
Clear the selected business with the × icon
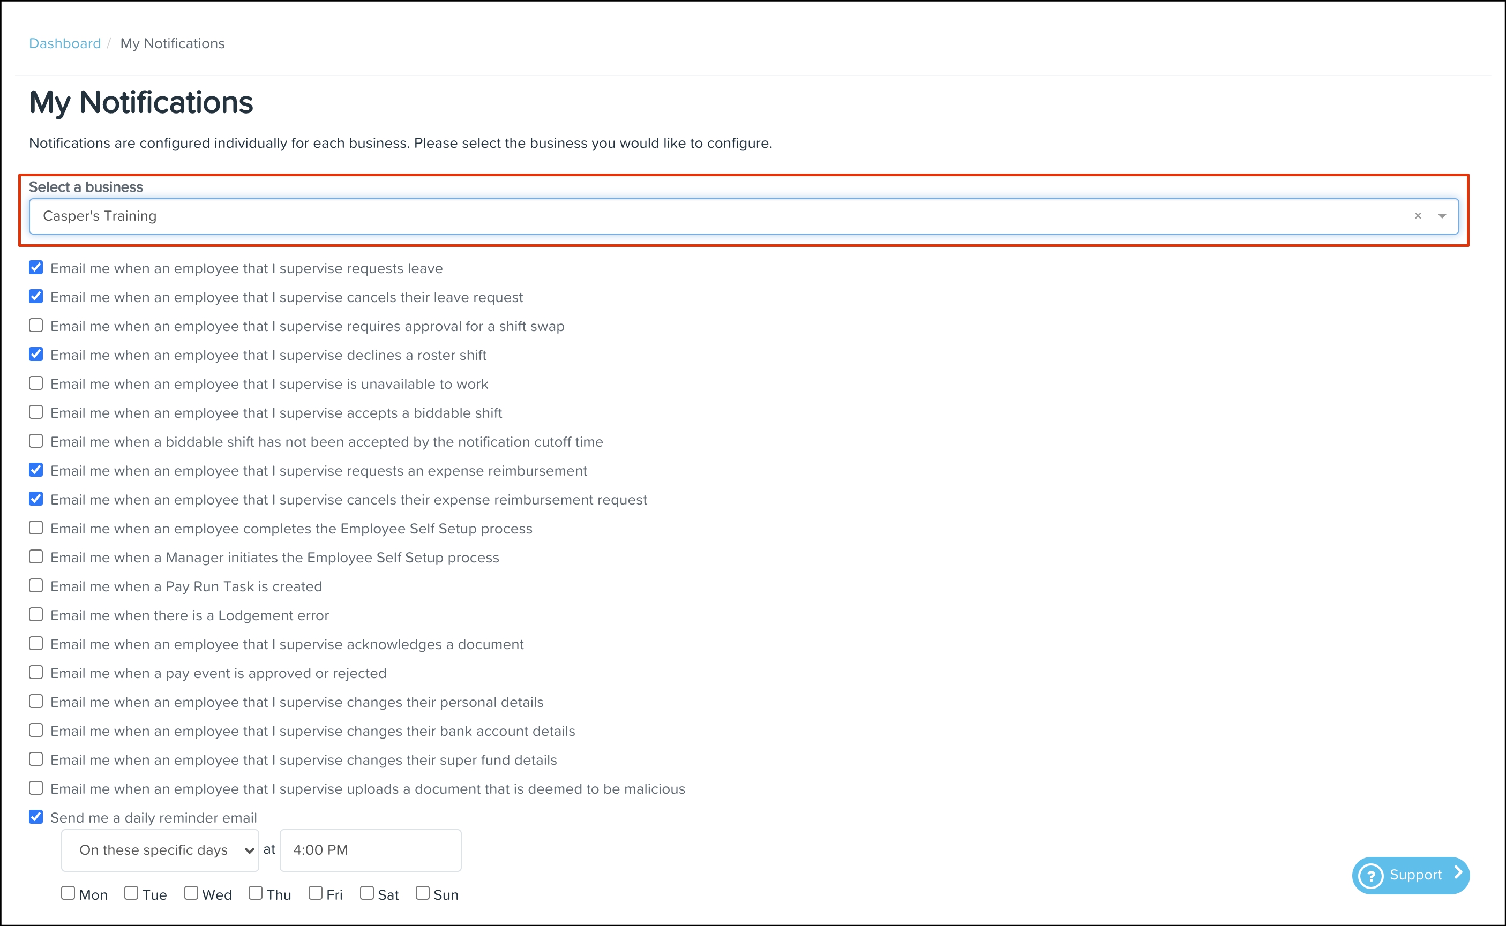point(1417,216)
